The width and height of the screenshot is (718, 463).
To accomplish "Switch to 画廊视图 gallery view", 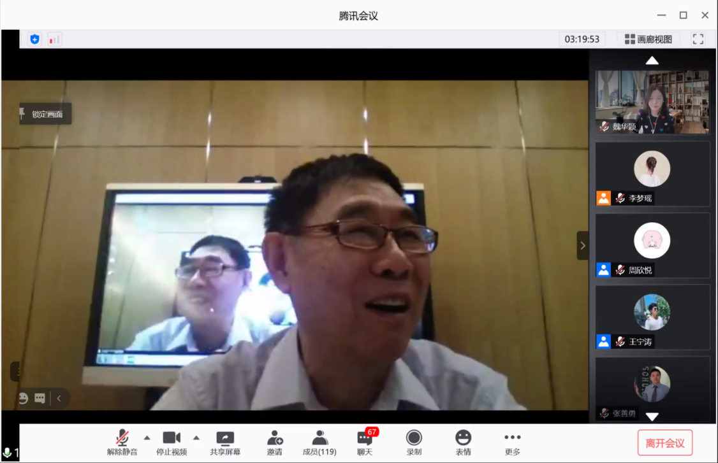I will [x=648, y=39].
